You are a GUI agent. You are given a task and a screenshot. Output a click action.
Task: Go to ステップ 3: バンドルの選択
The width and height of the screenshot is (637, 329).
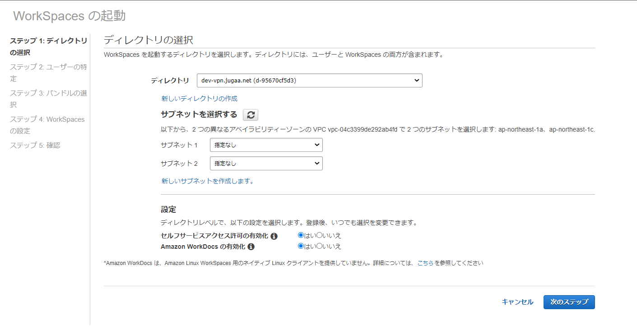click(x=48, y=99)
